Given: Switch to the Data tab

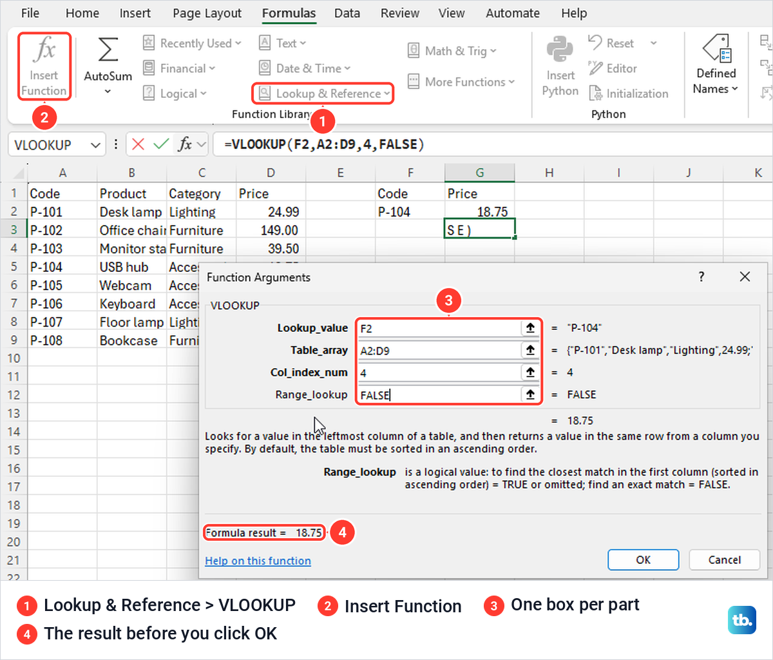Looking at the screenshot, I should (x=347, y=13).
